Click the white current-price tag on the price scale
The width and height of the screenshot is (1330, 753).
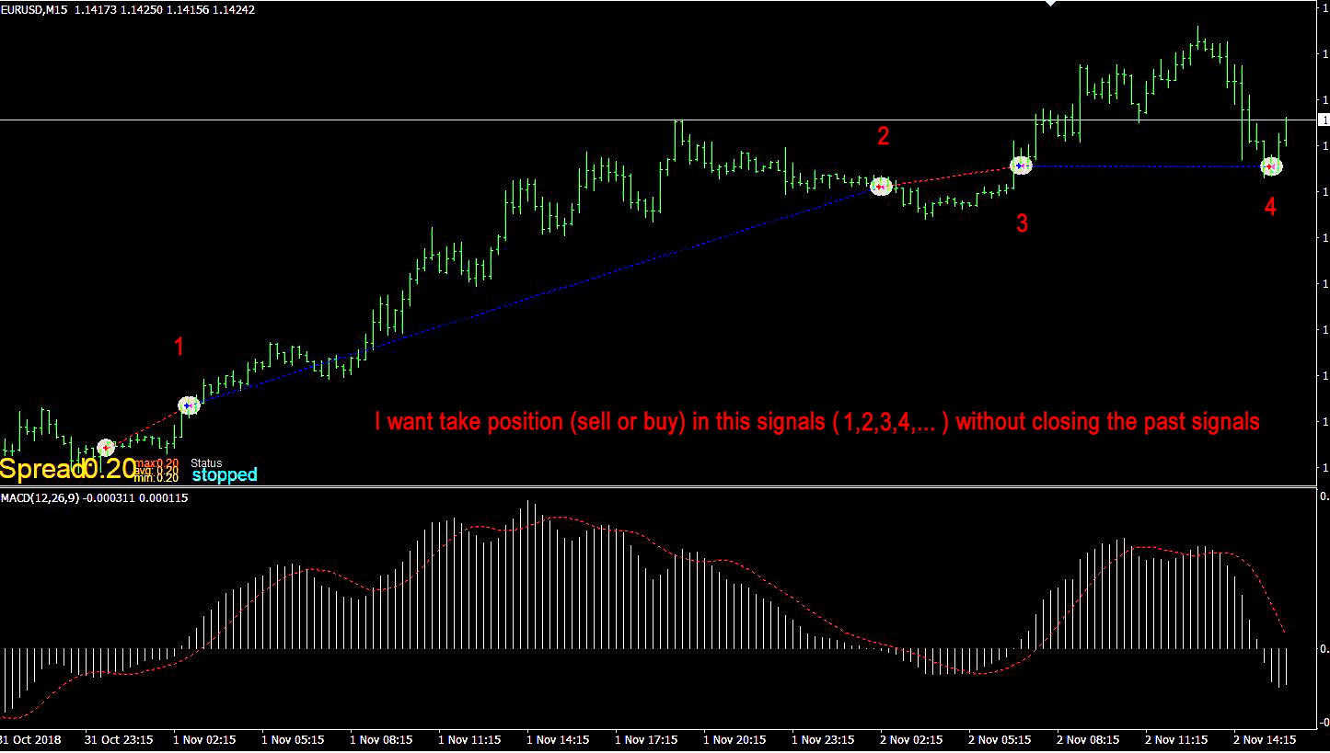pyautogui.click(x=1324, y=120)
